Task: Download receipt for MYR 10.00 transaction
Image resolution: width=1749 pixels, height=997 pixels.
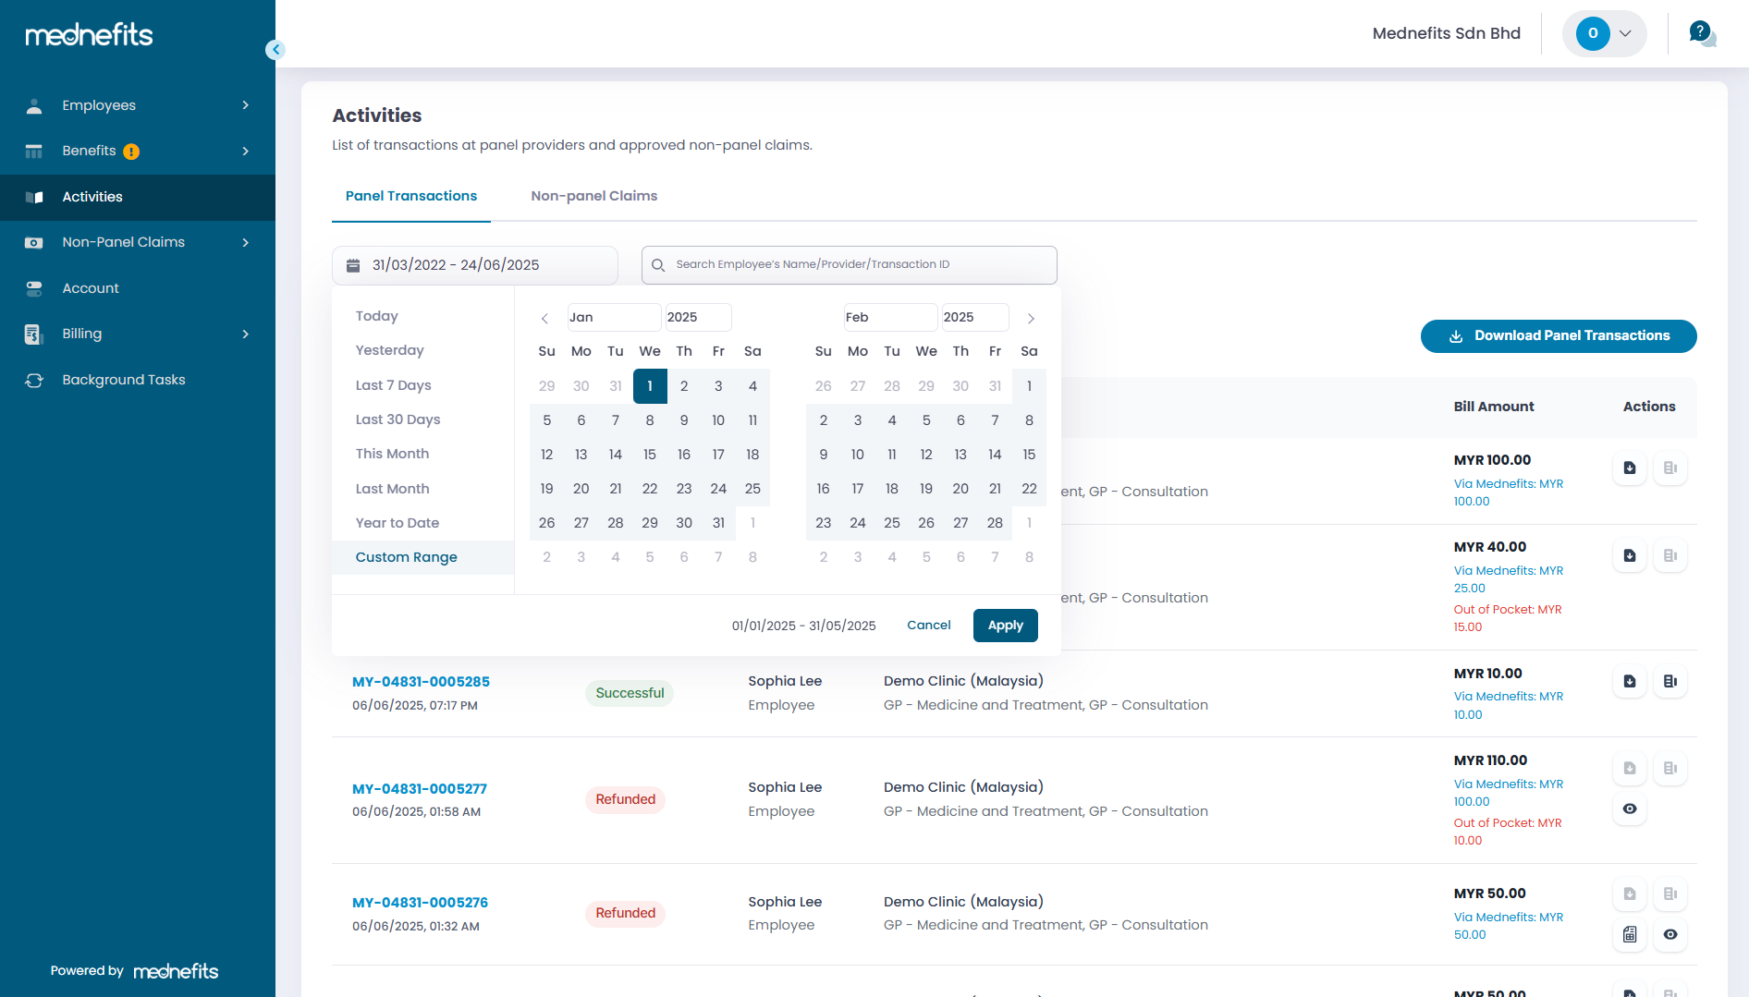Action: (1630, 681)
